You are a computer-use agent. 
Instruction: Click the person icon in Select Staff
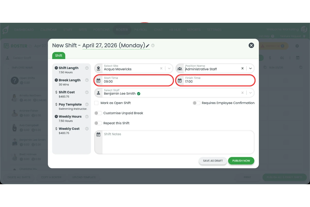tap(98, 93)
